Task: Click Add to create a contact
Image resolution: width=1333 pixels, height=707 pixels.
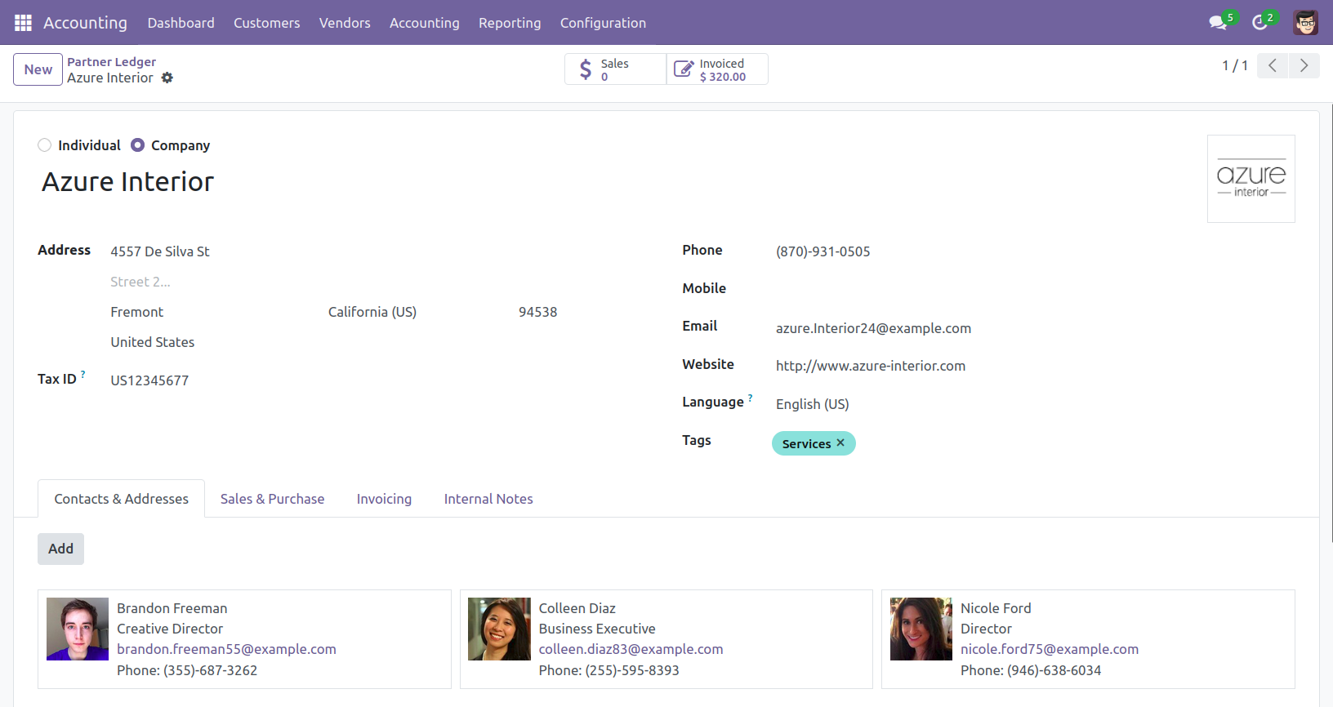Action: click(x=60, y=549)
